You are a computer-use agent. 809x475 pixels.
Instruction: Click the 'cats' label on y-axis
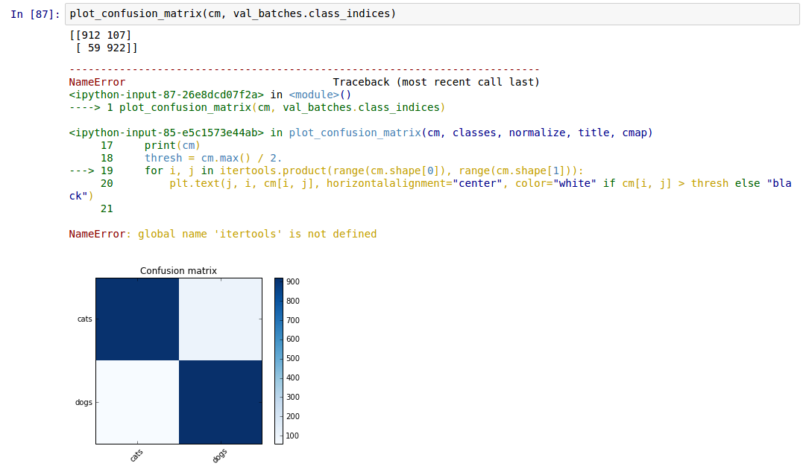tap(85, 319)
